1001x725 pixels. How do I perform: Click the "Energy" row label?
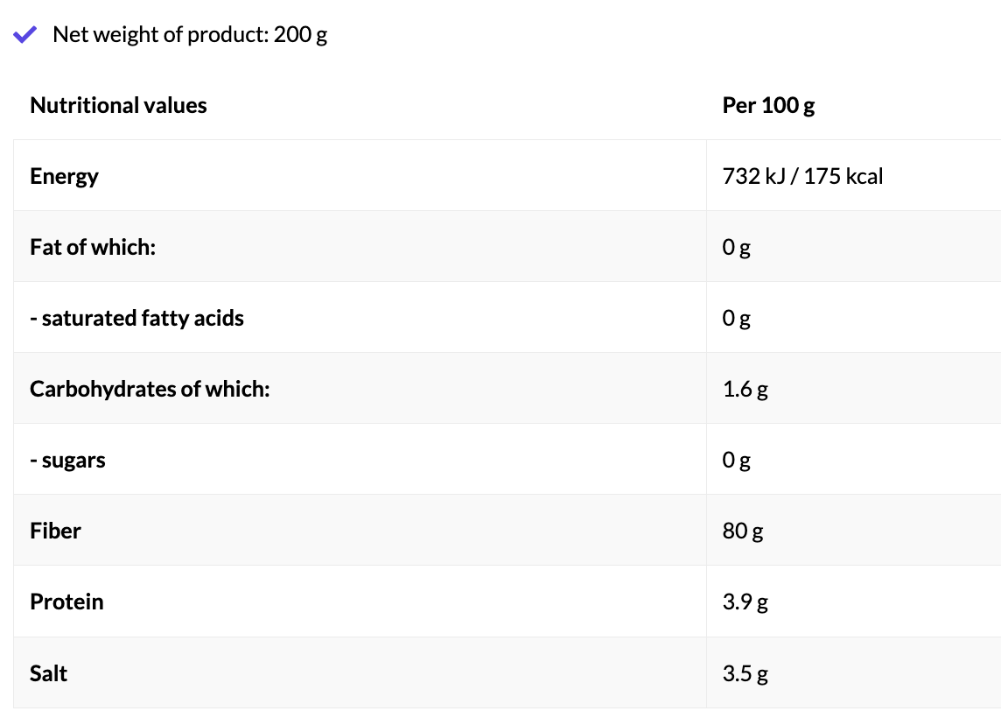click(x=64, y=176)
